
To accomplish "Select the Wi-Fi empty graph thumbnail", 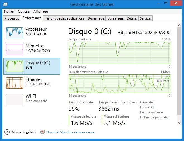I will pyautogui.click(x=14, y=99).
